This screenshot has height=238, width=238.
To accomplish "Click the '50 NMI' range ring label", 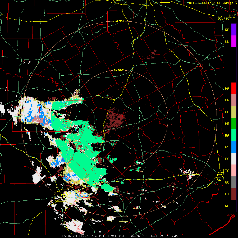I will [x=119, y=70].
